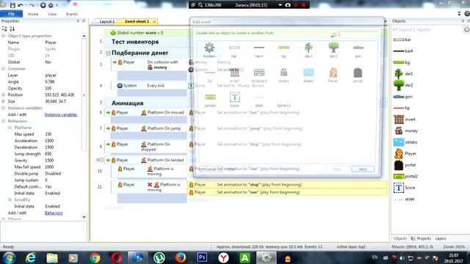
Task: Open the View ribbon tab
Action: (52, 14)
